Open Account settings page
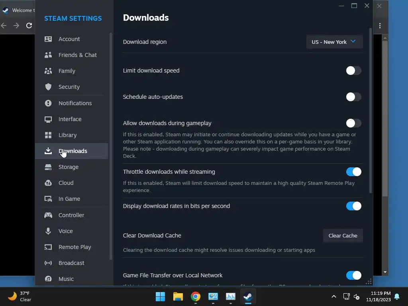The image size is (408, 306). click(69, 39)
